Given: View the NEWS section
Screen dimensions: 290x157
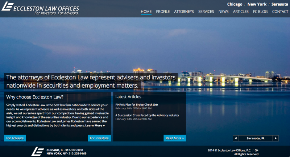Looking at the screenshot, I should coord(223,12).
